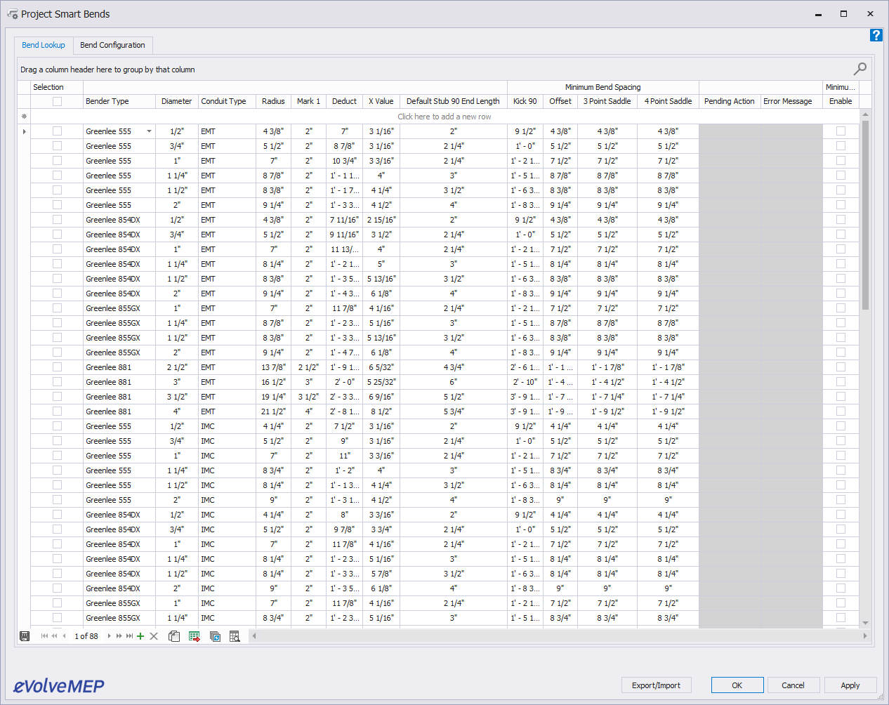Check Selection box for Greenlee 555 1/2" IMC
Viewport: 889px width, 705px height.
coord(57,426)
